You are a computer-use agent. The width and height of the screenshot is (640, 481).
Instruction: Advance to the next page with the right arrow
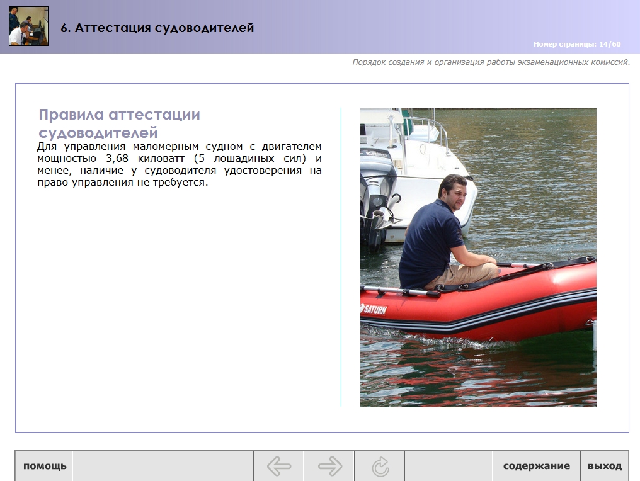[x=329, y=466]
